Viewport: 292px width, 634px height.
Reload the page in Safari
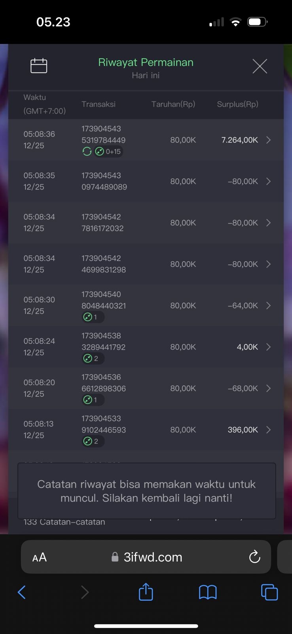[254, 557]
